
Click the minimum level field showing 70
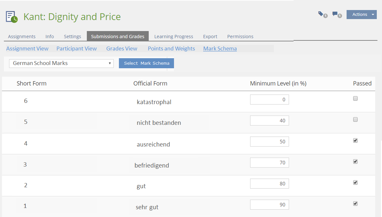point(269,163)
